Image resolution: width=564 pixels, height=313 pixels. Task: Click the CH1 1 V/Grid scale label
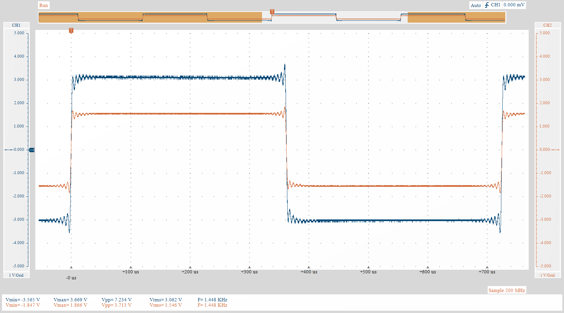[16, 275]
